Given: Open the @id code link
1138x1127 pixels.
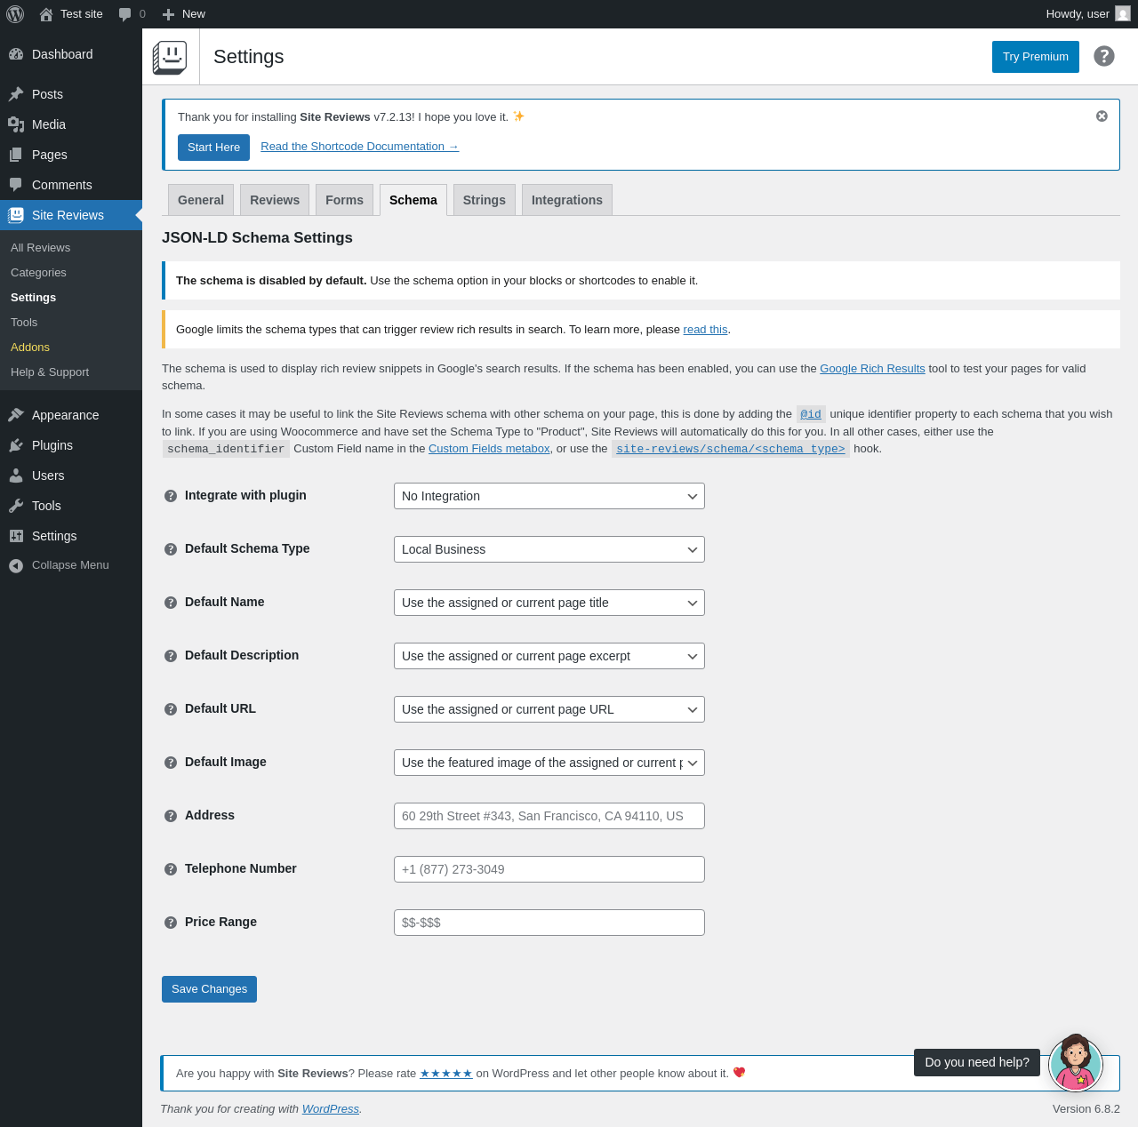Looking at the screenshot, I should [x=811, y=414].
